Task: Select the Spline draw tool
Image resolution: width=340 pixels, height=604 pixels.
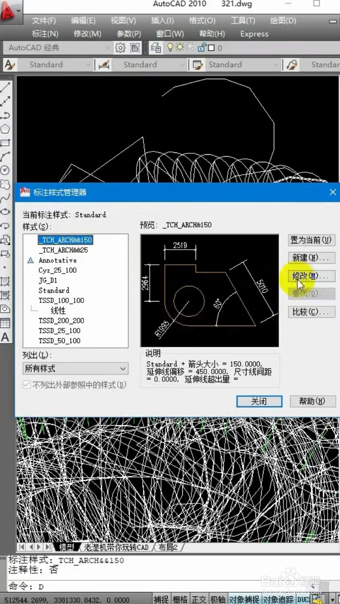Action: pyautogui.click(x=5, y=198)
